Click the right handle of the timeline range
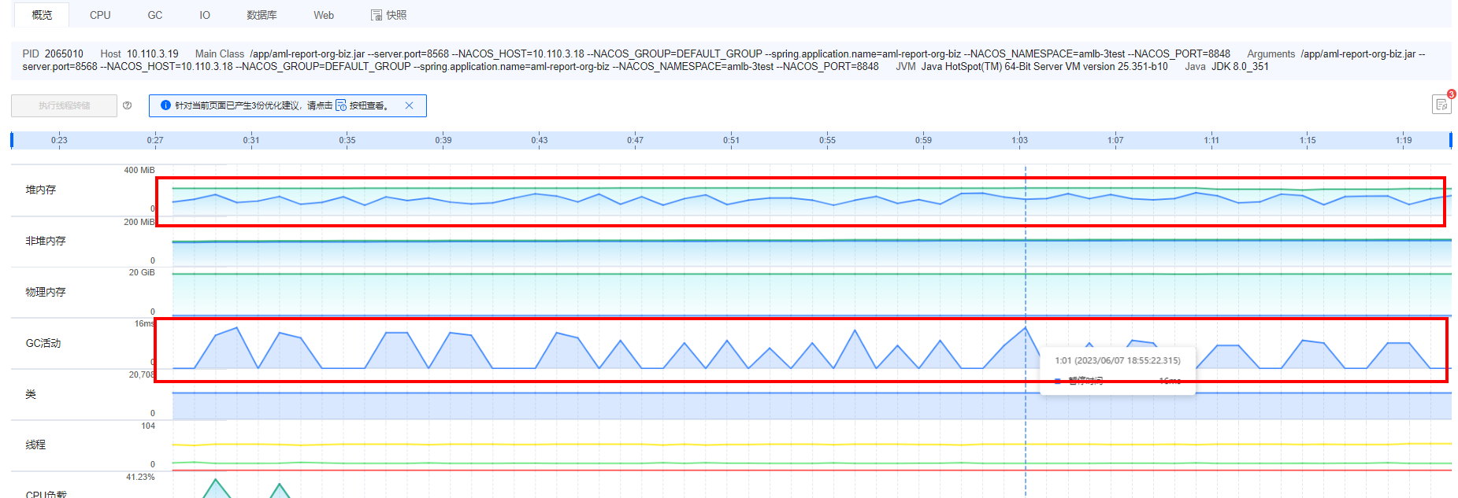The height and width of the screenshot is (498, 1458). [x=1450, y=140]
